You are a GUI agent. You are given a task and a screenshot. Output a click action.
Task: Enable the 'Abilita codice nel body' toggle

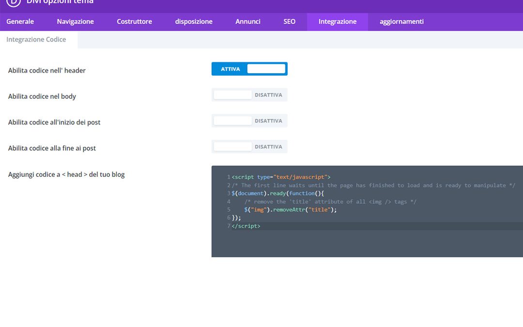click(x=249, y=95)
